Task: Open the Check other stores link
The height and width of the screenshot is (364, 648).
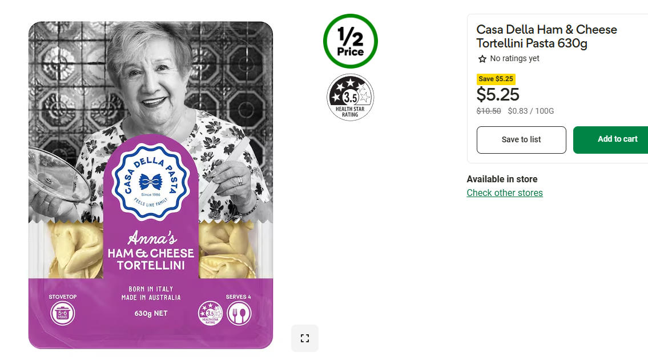Action: tap(505, 193)
